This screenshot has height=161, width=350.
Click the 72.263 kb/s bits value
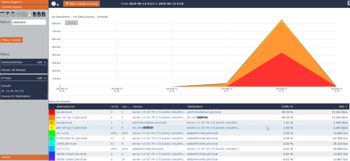pyautogui.click(x=339, y=112)
